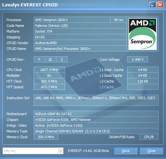Select the CPU #1 combo box
Viewport: 166px width, 159px height.
[33, 151]
